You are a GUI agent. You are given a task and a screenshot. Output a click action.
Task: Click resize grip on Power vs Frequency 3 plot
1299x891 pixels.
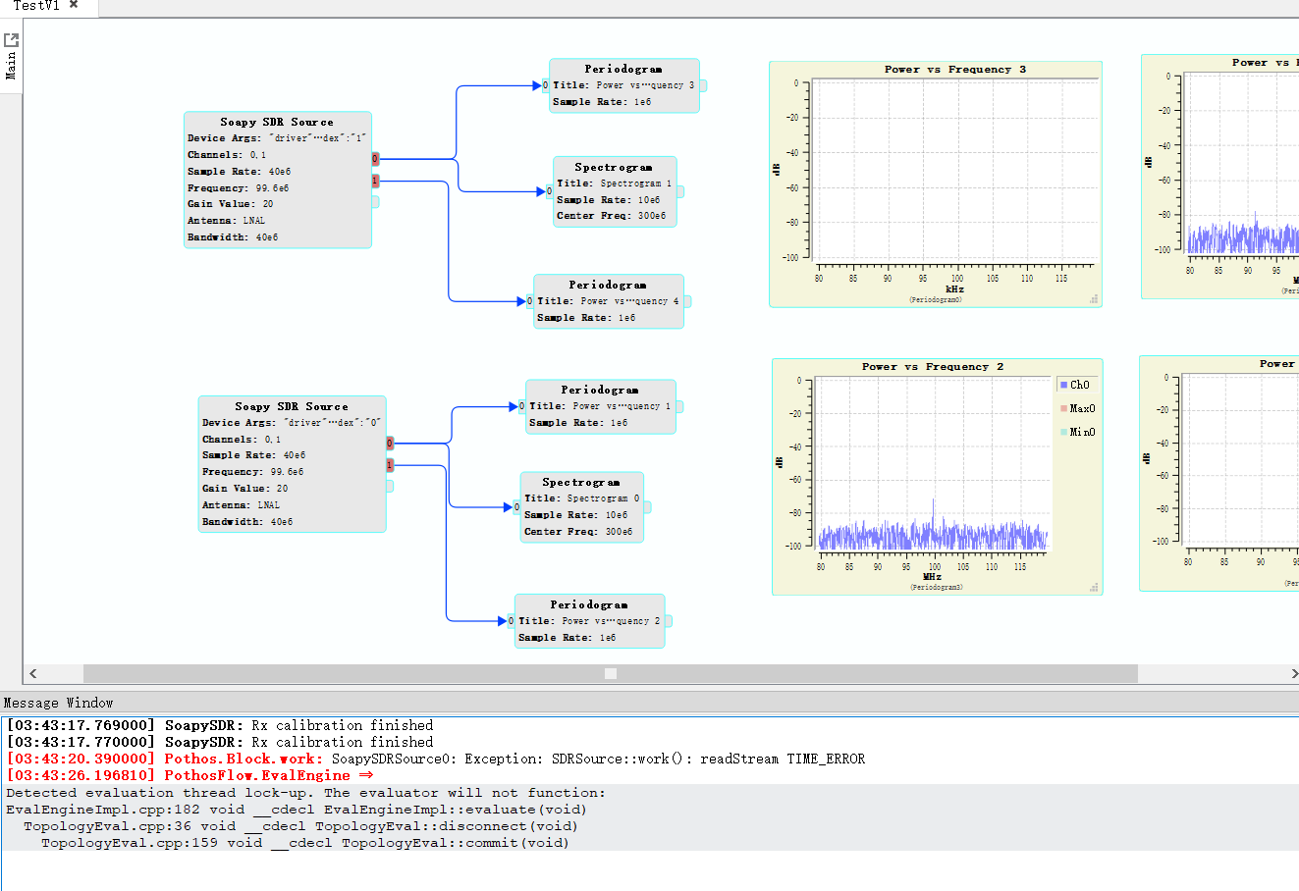click(1093, 298)
